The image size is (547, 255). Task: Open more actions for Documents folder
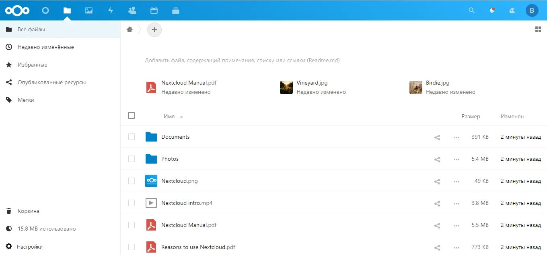pyautogui.click(x=456, y=137)
